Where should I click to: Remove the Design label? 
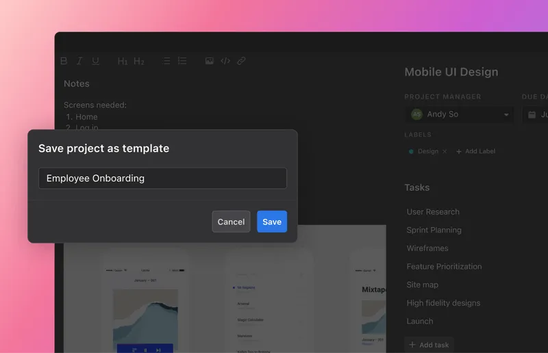(x=445, y=151)
